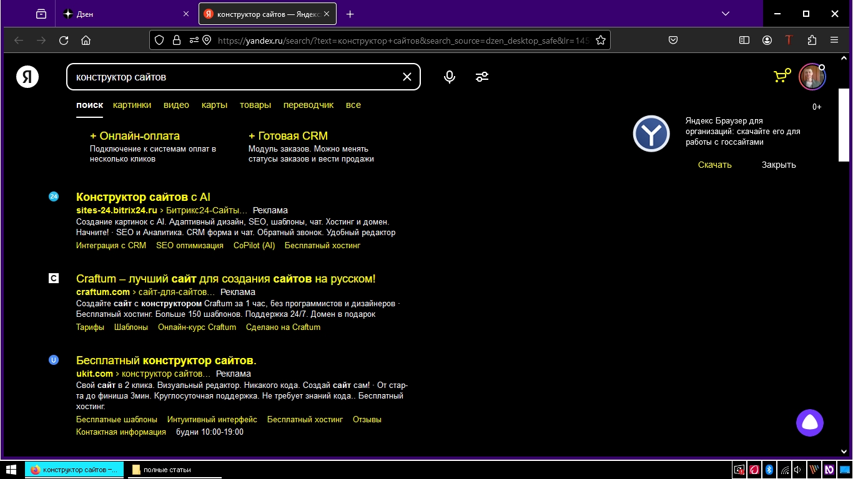The height and width of the screenshot is (479, 853).
Task: Reload the current page
Action: [64, 40]
